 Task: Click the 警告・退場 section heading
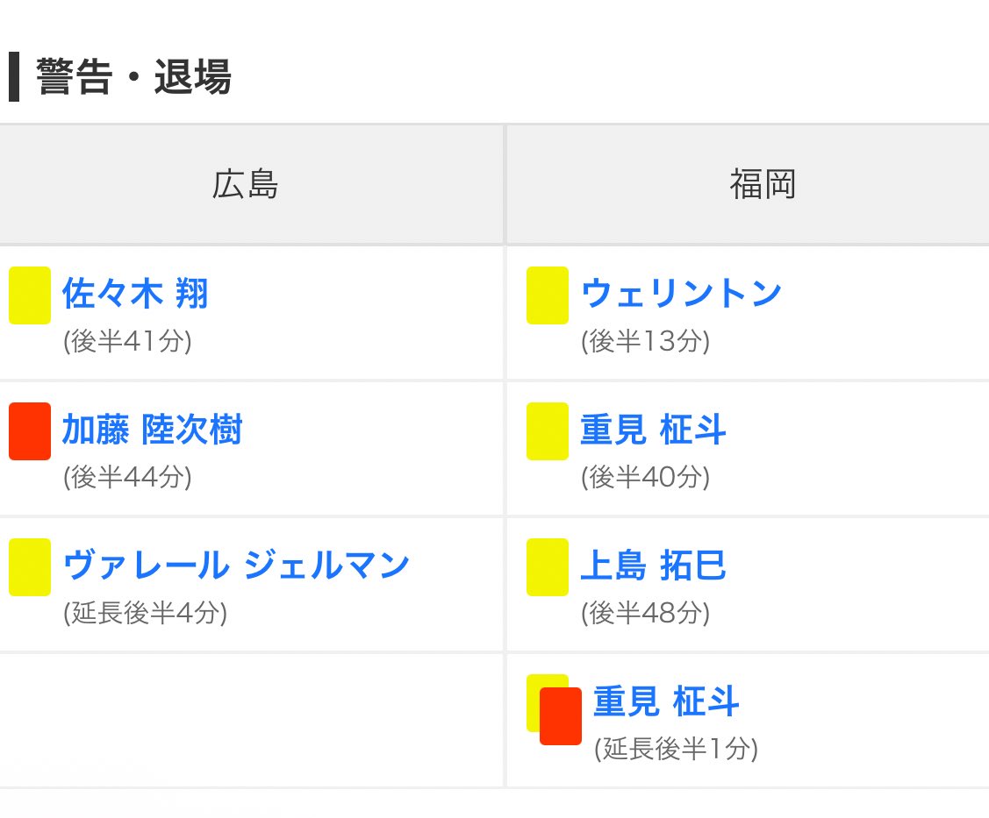click(133, 78)
